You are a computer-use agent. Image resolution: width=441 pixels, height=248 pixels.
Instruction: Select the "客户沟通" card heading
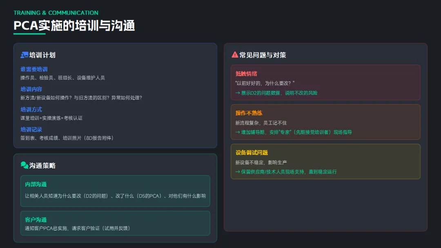point(36,220)
